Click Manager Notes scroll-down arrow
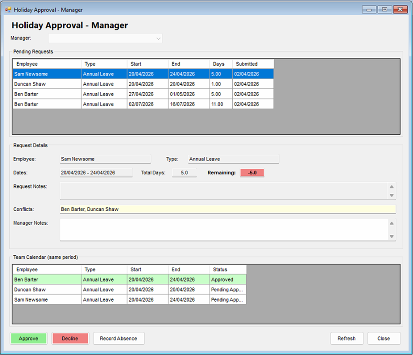Screen dimensions: 413x355 [x=392, y=236]
